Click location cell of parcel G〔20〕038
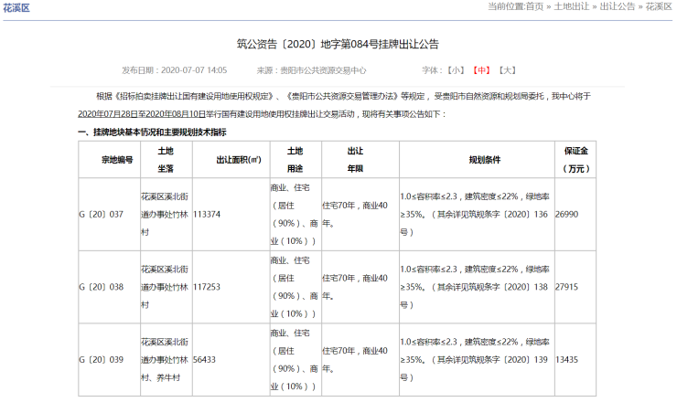Viewport: 677px width, 413px height. (x=165, y=287)
